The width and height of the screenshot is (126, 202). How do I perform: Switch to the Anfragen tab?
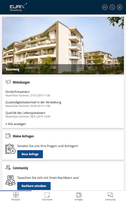coord(79,196)
